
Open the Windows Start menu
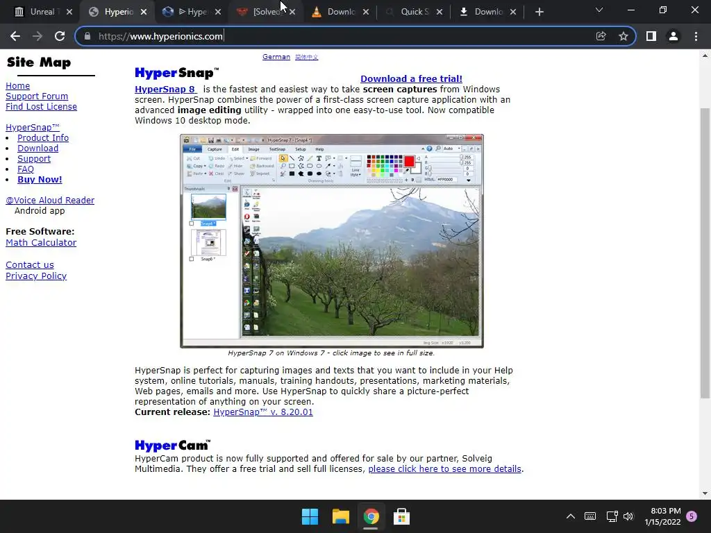click(310, 516)
